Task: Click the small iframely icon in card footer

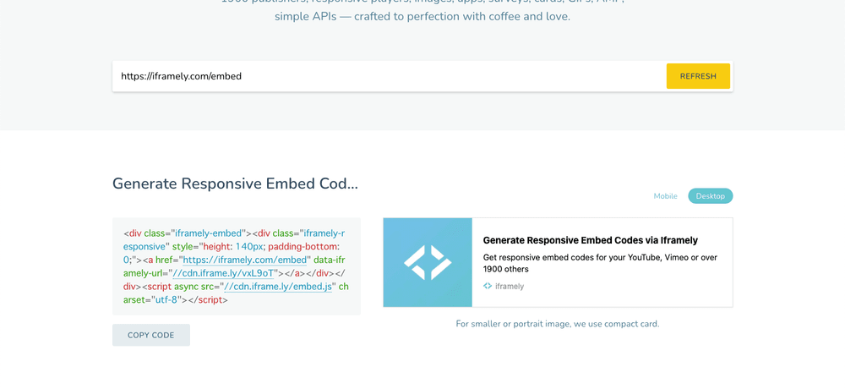Action: (x=488, y=286)
